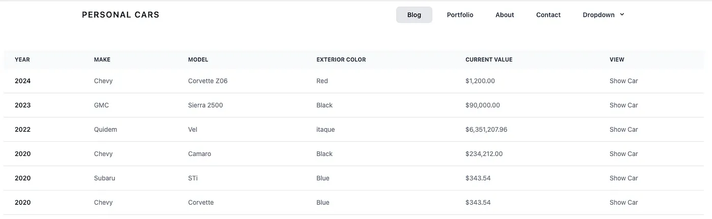Show Car for the GMC Sierra 2500
The width and height of the screenshot is (712, 219).
click(x=624, y=105)
